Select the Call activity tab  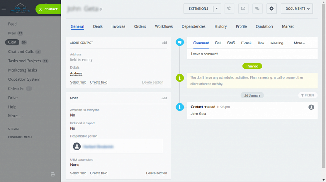tap(218, 43)
